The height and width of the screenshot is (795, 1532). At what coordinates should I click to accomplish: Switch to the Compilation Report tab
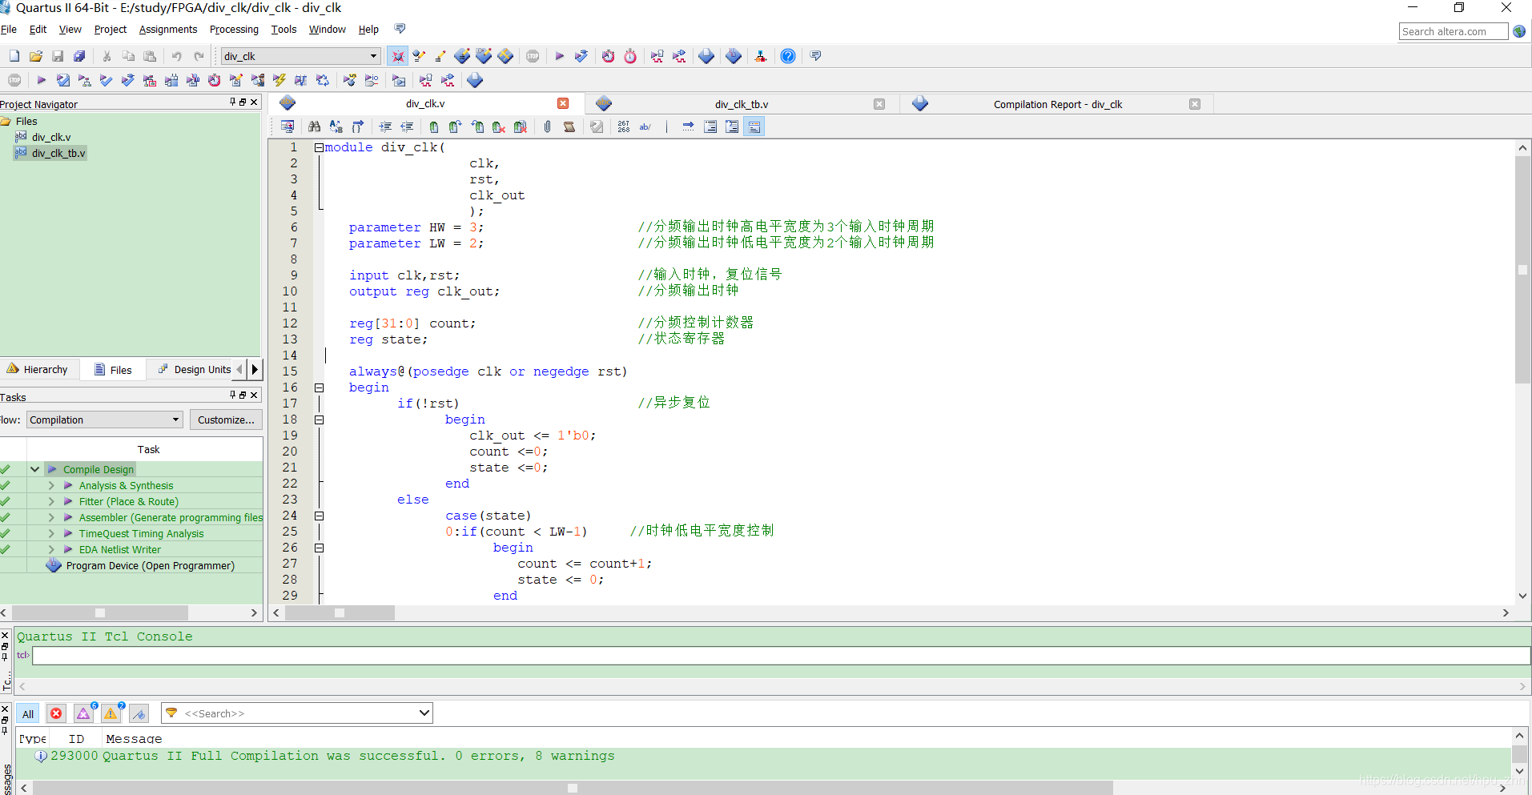point(1057,104)
